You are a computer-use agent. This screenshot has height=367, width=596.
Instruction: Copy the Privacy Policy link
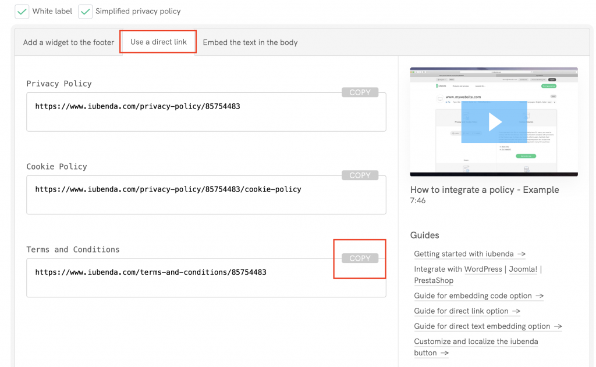click(360, 92)
